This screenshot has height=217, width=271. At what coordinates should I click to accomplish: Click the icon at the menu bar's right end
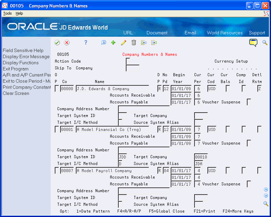tap(266, 14)
